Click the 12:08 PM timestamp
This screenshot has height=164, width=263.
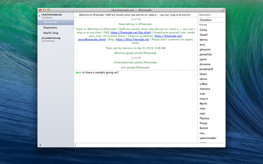point(136,58)
